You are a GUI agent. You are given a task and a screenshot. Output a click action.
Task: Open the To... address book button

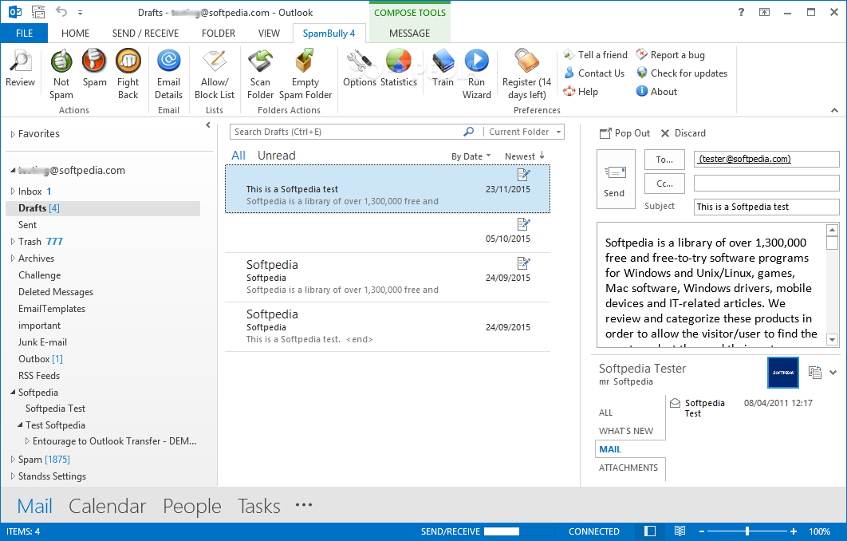[664, 160]
